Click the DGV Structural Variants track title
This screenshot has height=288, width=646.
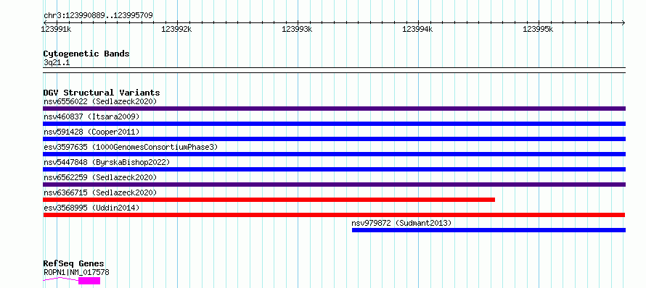click(102, 93)
